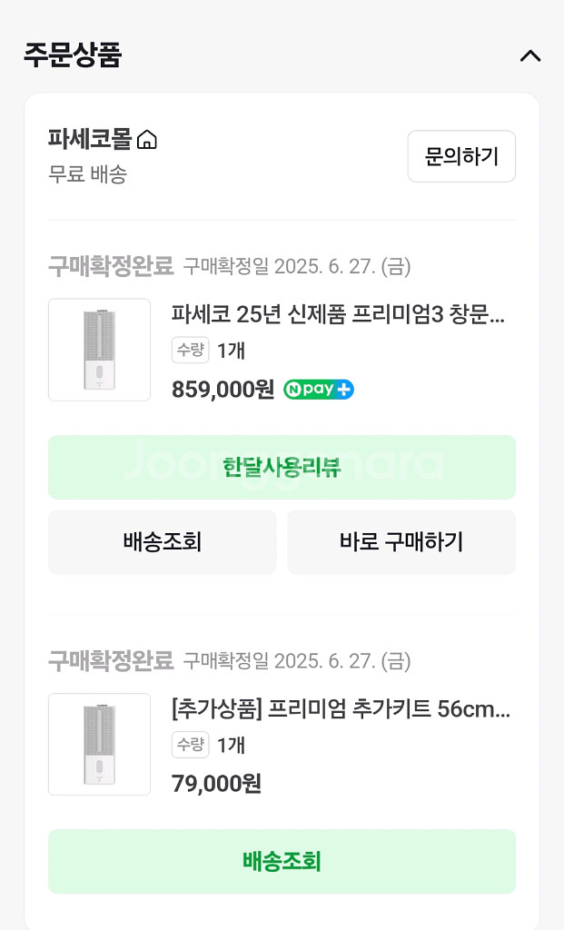
Task: Click the 수량 badge of the 추가키트 item
Action: pos(190,745)
